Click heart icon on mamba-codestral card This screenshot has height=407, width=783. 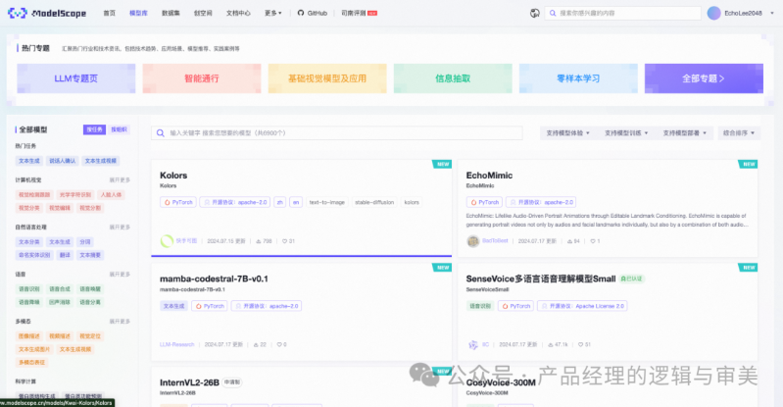279,344
